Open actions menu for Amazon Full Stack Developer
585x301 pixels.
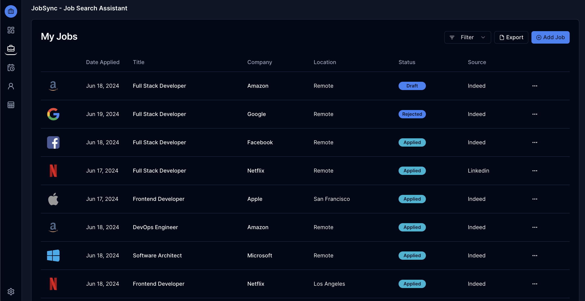(x=535, y=86)
